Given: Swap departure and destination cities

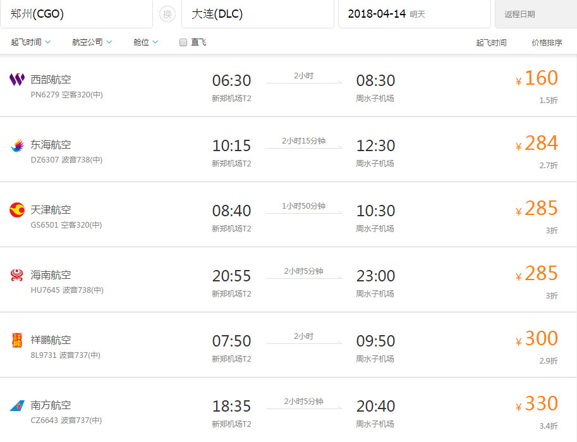Looking at the screenshot, I should click(167, 14).
